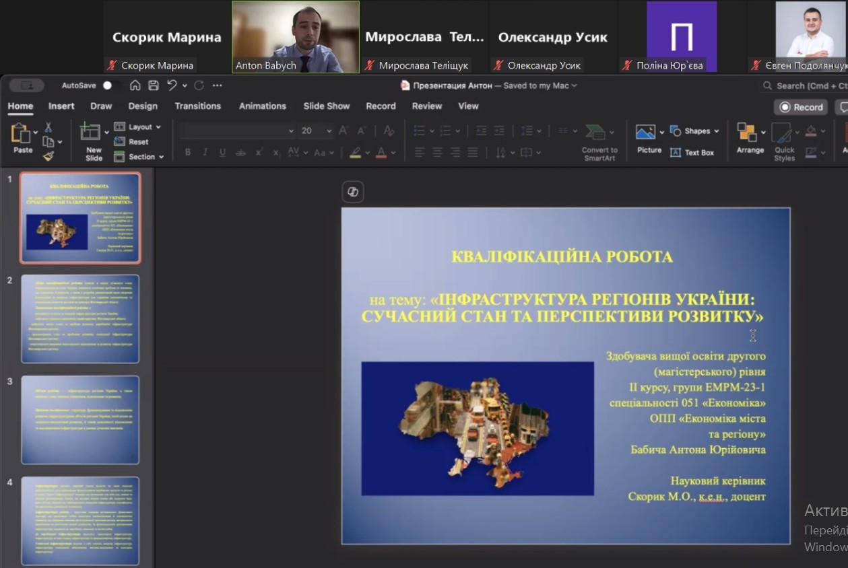Go to the Transitions tab
This screenshot has width=848, height=568.
pos(197,106)
